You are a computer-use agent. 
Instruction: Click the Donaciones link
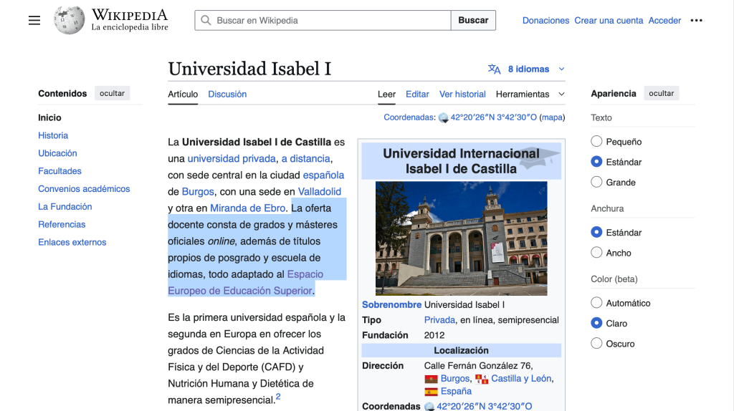pos(545,21)
